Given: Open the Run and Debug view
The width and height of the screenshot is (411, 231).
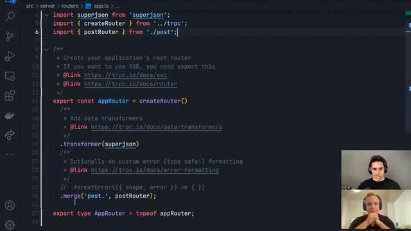Looking at the screenshot, I should [10, 56].
